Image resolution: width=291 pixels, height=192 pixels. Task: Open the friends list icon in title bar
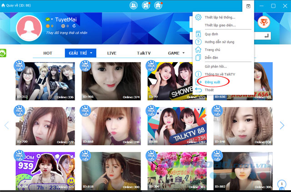tap(133, 5)
